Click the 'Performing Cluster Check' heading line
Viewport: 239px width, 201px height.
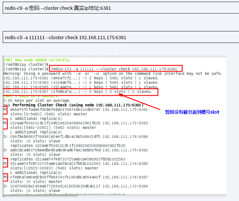74,105
